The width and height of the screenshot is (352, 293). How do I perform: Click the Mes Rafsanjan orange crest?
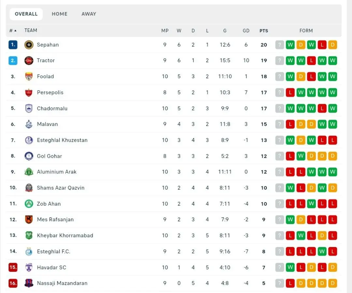click(x=29, y=220)
